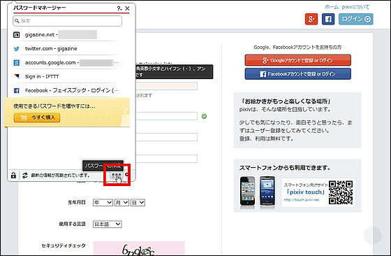Open the 日 birth day dropdown
The width and height of the screenshot is (391, 256).
tap(138, 203)
